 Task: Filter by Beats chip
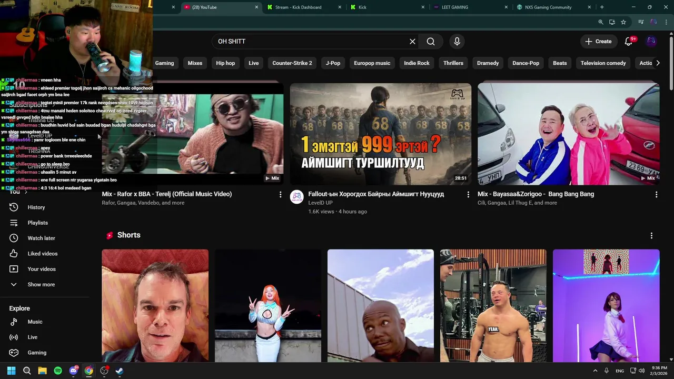pos(560,63)
